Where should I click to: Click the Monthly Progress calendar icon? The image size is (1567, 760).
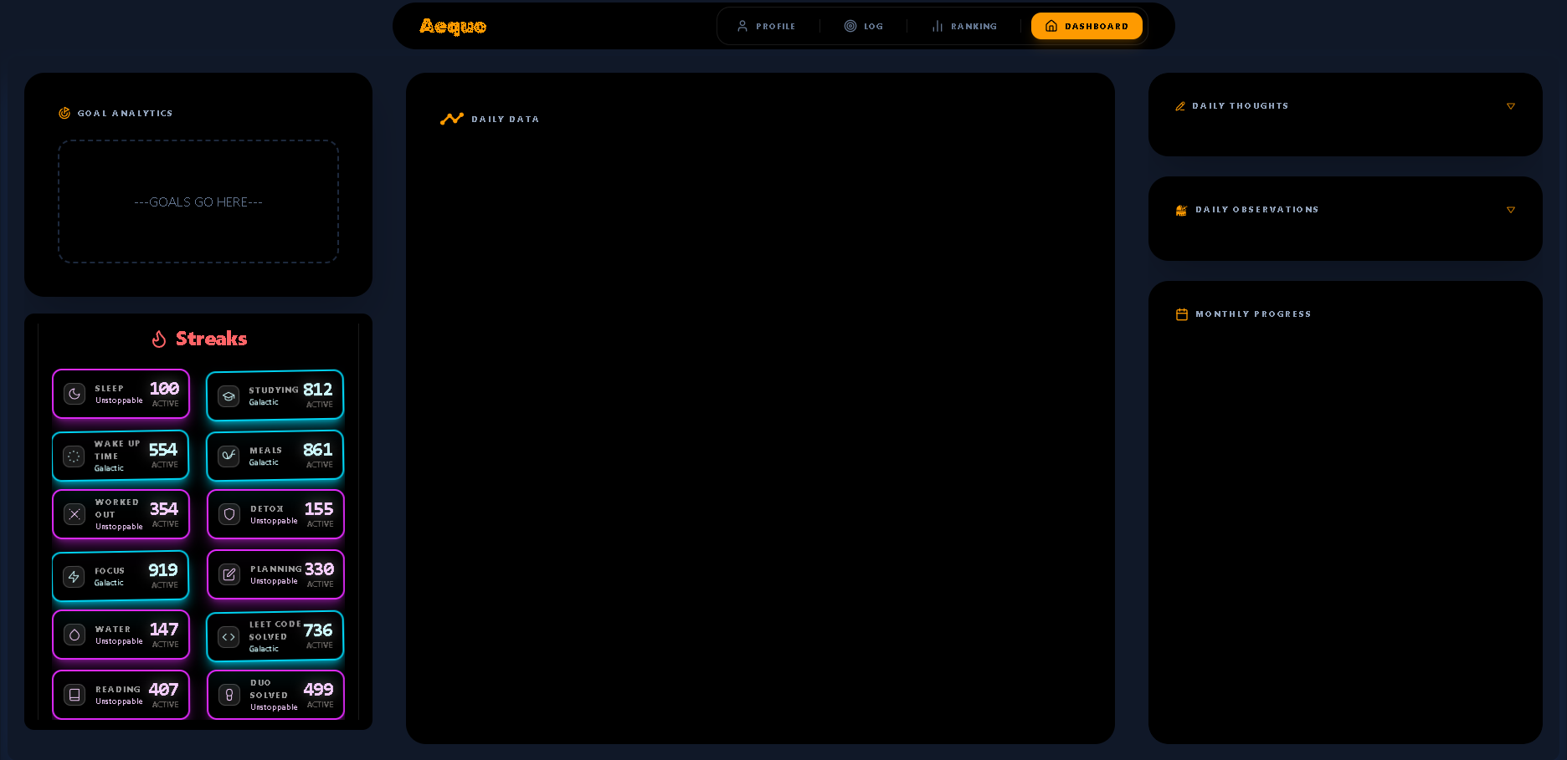click(x=1181, y=314)
